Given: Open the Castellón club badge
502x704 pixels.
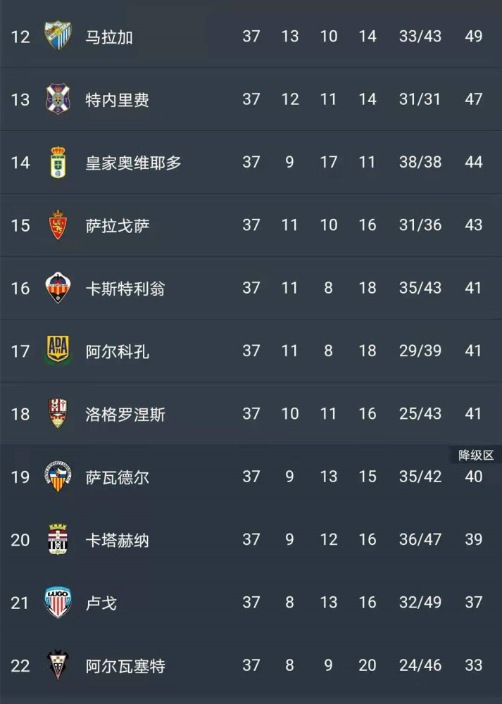Looking at the screenshot, I should (x=58, y=287).
